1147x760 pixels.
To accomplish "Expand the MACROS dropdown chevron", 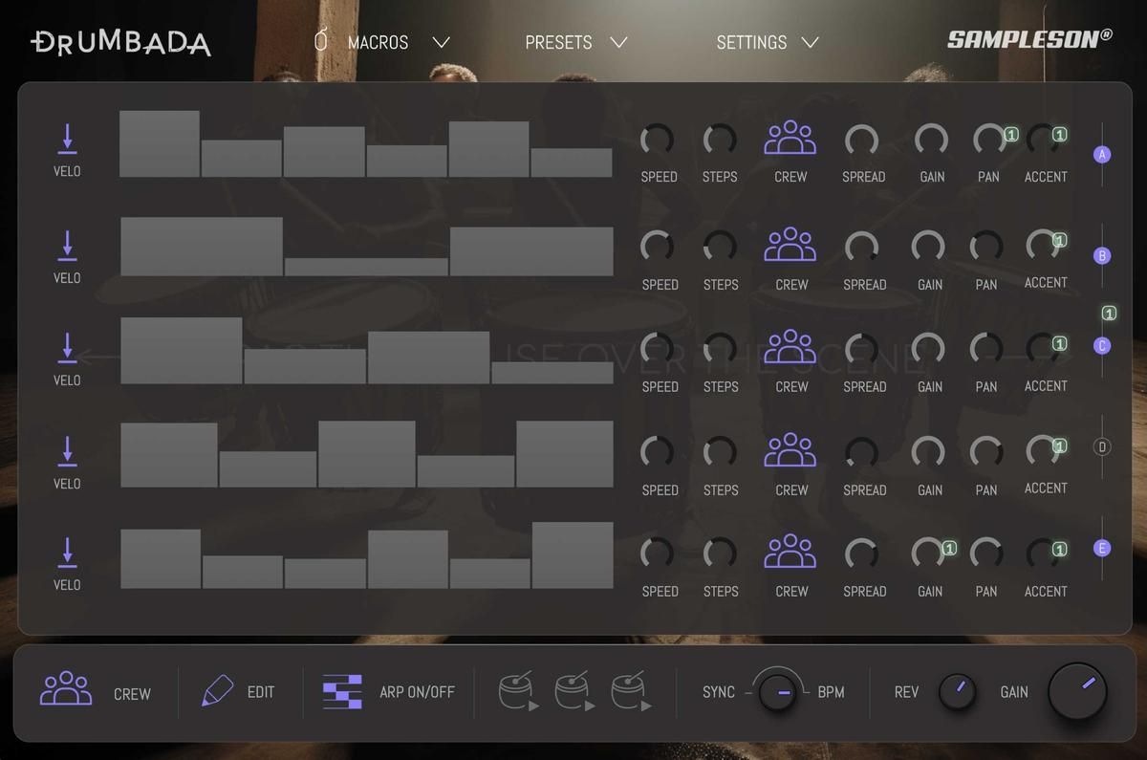I will tap(441, 43).
